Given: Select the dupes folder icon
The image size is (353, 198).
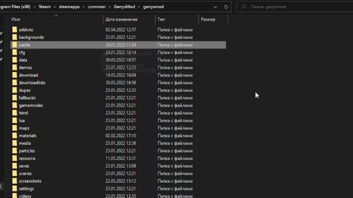Looking at the screenshot, I should click(x=15, y=90).
